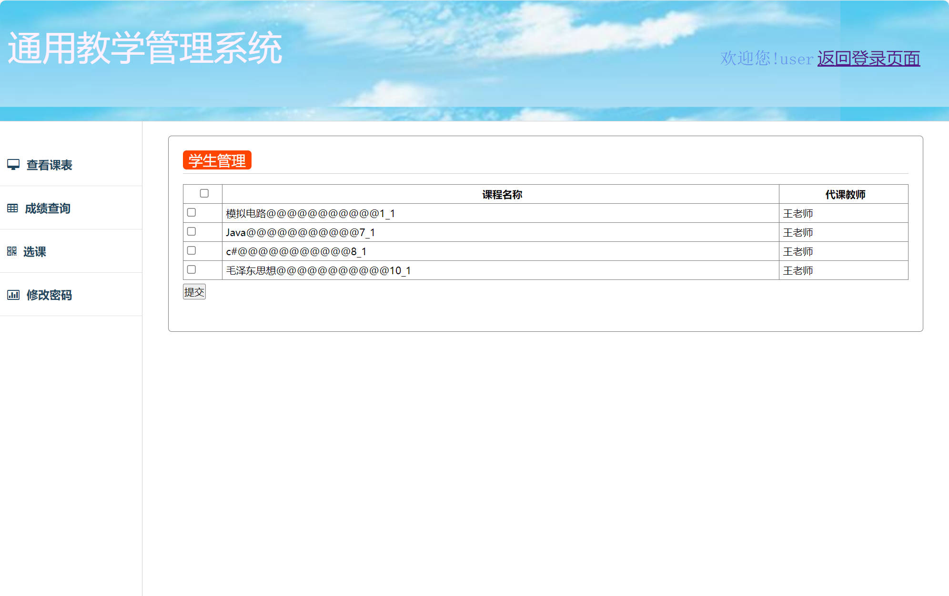Screen dimensions: 949x596
Task: Check the checkbox for the c# course
Action: tap(192, 250)
